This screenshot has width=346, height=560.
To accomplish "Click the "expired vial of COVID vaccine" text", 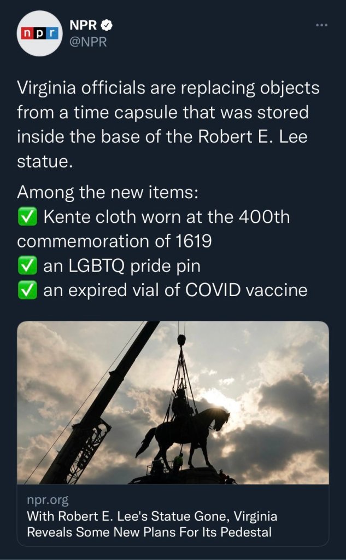I will (x=175, y=291).
